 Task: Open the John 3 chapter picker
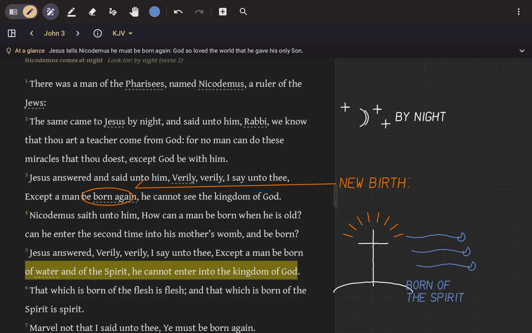[x=55, y=33]
